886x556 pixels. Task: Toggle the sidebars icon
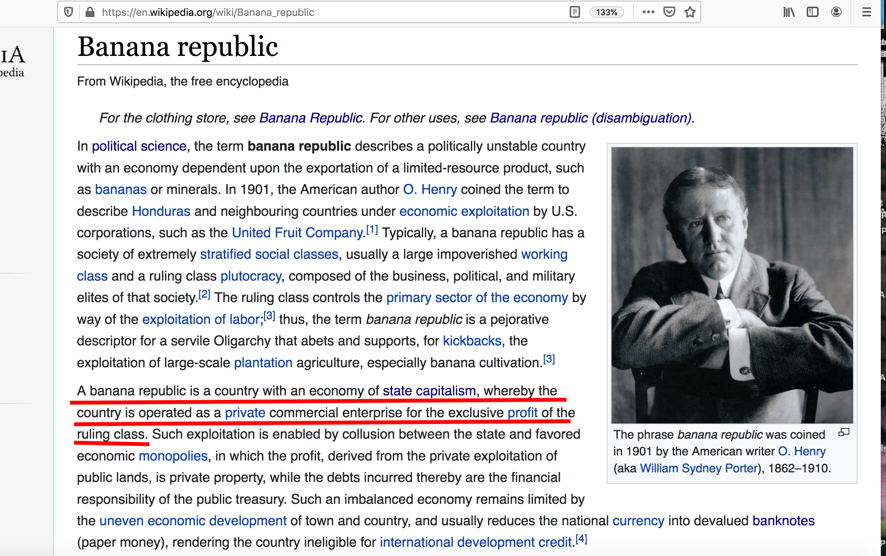[812, 12]
